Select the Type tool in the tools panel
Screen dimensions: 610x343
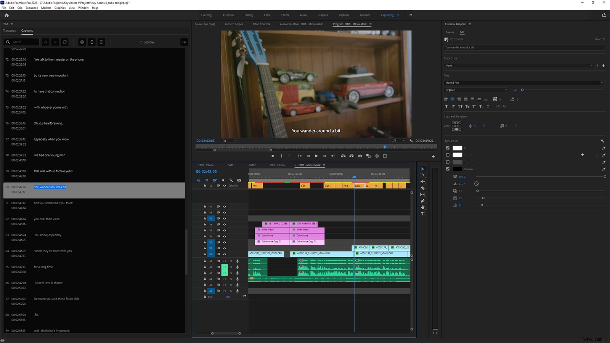[422, 214]
